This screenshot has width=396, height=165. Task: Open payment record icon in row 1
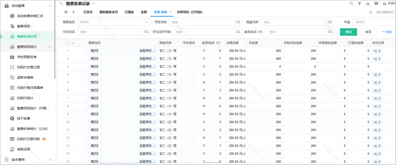point(377,51)
